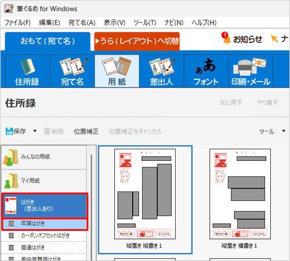Open the 表示(V) menu
The height and width of the screenshot is (261, 290).
pyautogui.click(x=114, y=23)
